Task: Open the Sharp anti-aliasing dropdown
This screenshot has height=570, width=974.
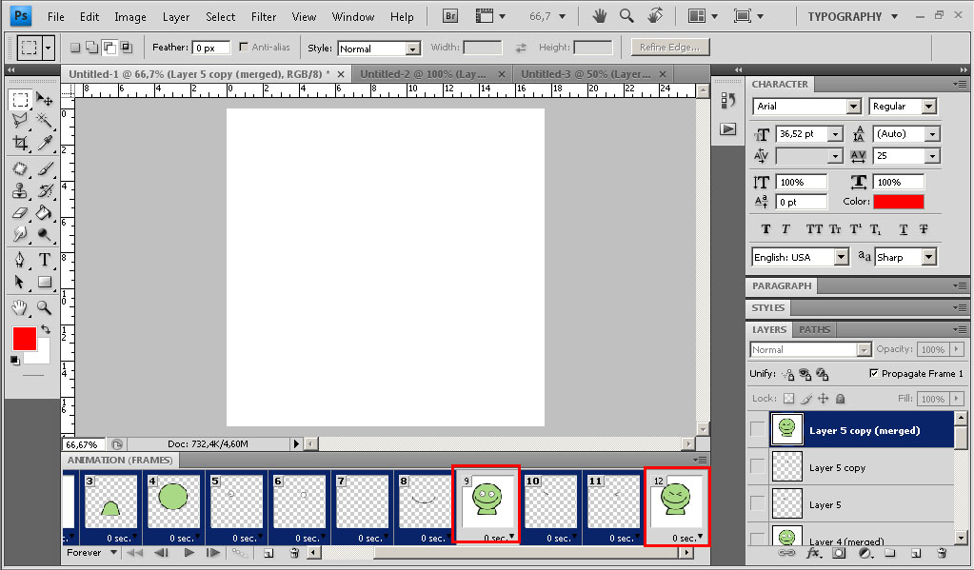Action: pyautogui.click(x=928, y=257)
